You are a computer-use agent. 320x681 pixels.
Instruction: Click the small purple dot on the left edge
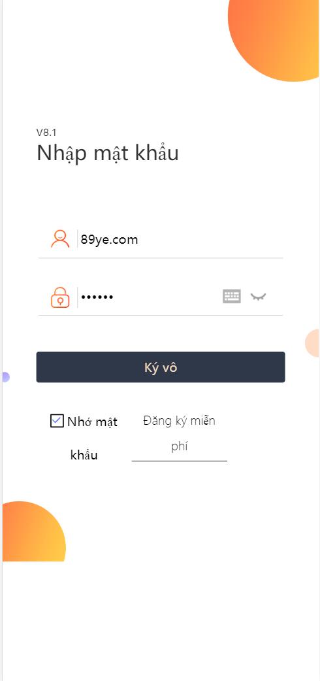click(x=6, y=377)
